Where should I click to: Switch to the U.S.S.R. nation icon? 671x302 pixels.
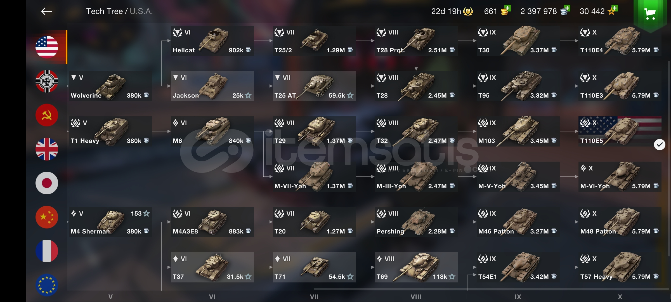47,115
